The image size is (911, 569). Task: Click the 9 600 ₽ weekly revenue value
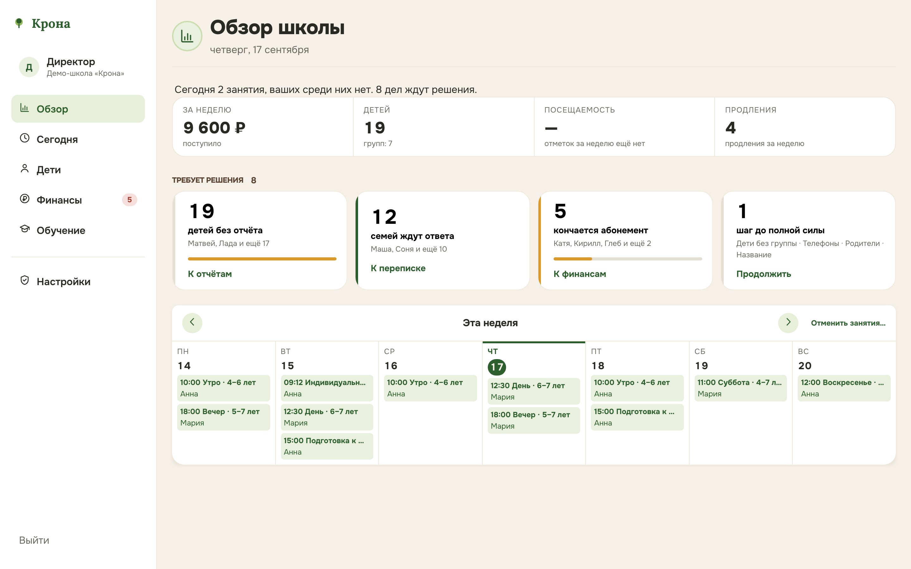pos(214,128)
